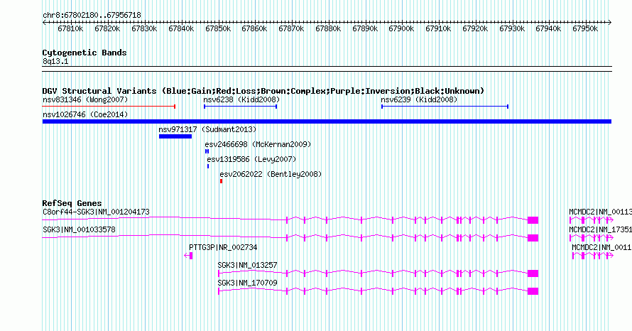Open variant esv2062022 (Bentley2008) label

271,174
